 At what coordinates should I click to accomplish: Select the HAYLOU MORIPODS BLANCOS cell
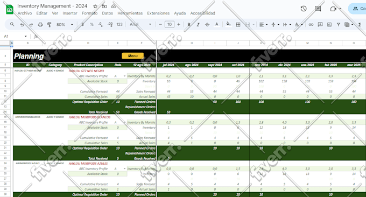tap(90, 117)
